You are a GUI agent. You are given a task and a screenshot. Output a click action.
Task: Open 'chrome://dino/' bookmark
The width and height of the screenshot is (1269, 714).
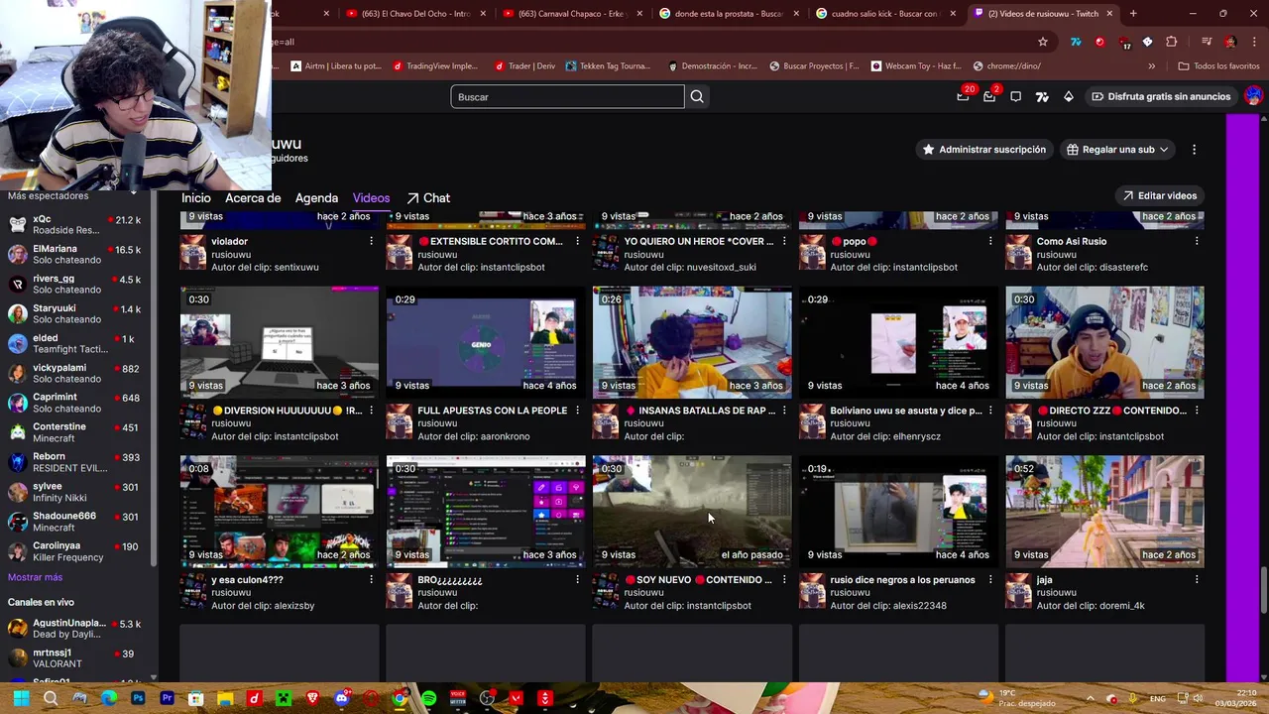coord(1006,66)
